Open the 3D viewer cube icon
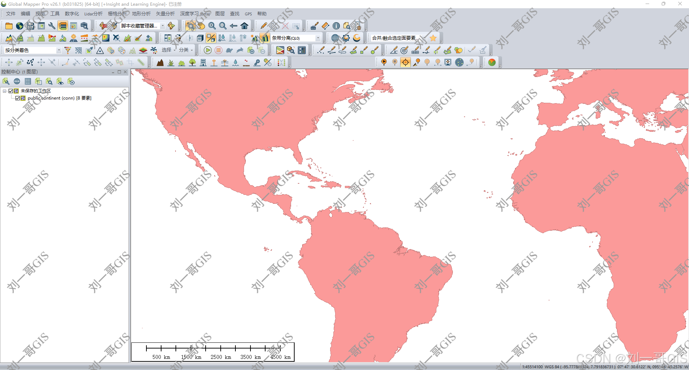 (x=200, y=38)
